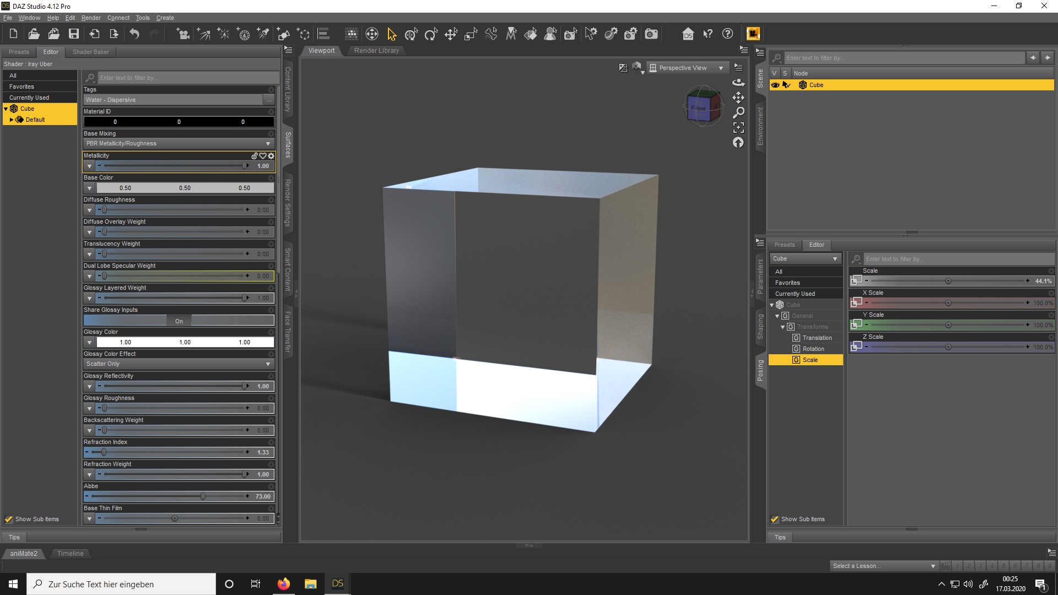1058x595 pixels.
Task: Uncheck Show Sub Items in Surfaces pane
Action: [9, 519]
